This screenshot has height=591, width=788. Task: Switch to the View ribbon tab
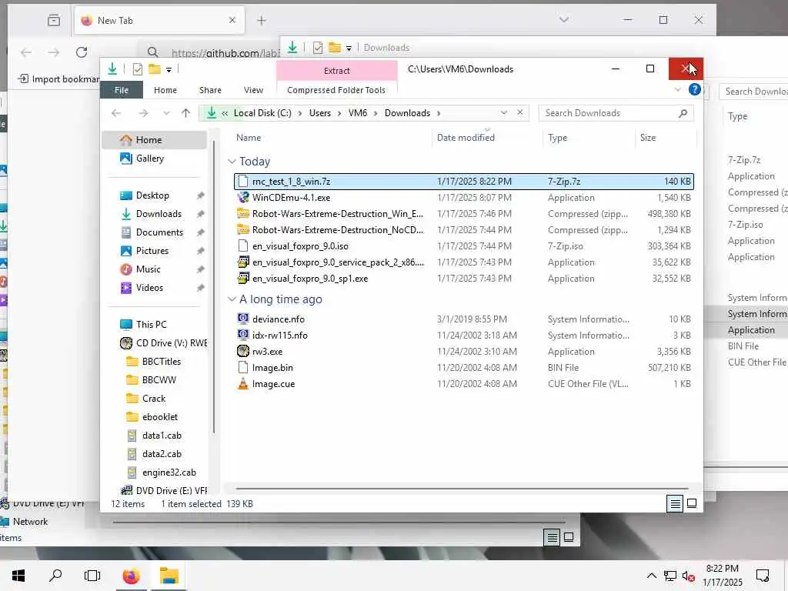pos(253,90)
